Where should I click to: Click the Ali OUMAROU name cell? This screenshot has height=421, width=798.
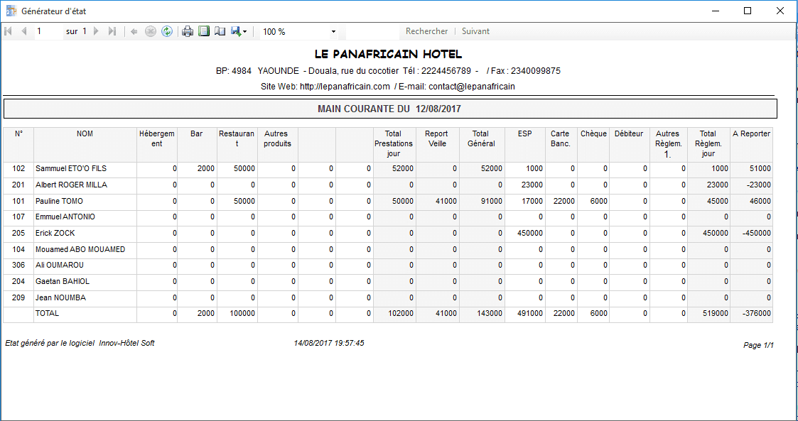point(85,266)
